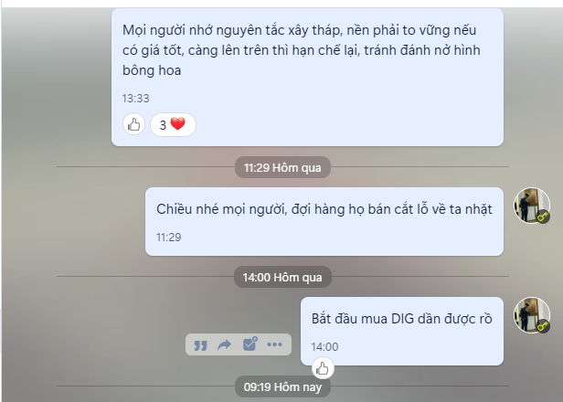Open sender avatar beside the DIG message

point(532,315)
